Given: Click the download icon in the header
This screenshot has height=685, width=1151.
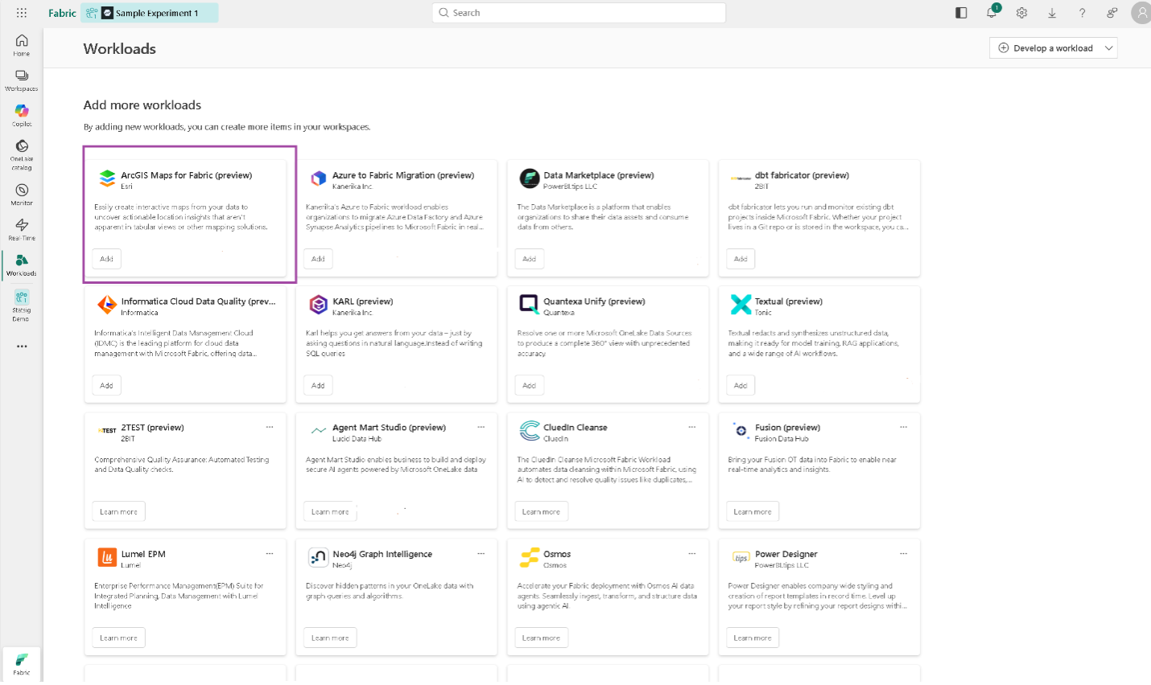Looking at the screenshot, I should click(1052, 13).
